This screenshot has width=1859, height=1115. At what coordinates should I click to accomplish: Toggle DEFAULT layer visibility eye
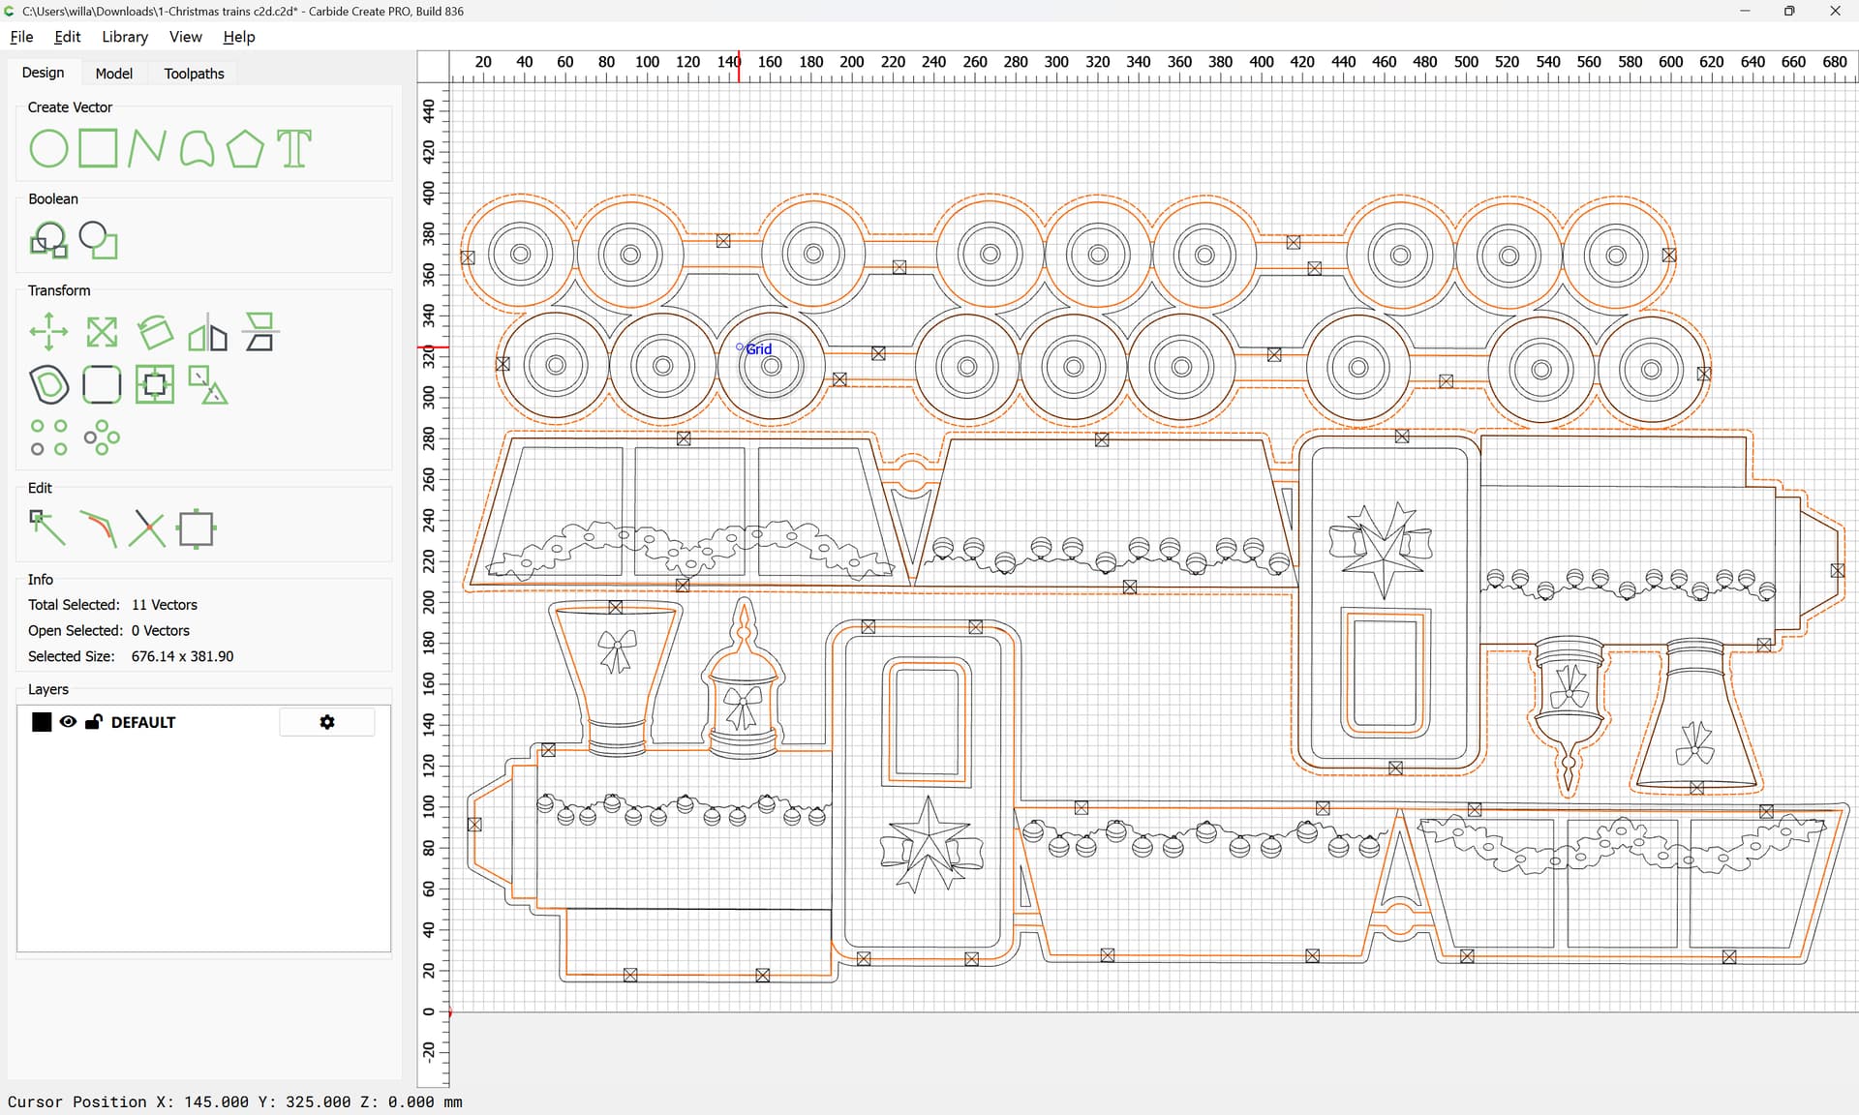pos(68,722)
